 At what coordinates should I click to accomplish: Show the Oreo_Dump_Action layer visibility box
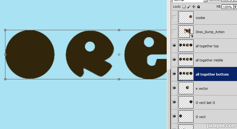tap(174, 32)
